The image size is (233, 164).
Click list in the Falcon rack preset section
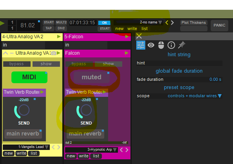96,156
